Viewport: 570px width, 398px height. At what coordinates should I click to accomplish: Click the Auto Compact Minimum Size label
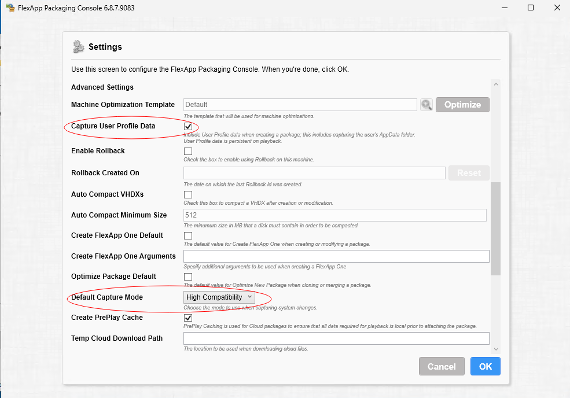coord(119,215)
